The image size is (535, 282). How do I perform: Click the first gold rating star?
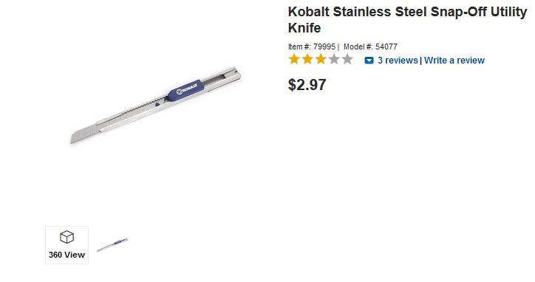(294, 59)
